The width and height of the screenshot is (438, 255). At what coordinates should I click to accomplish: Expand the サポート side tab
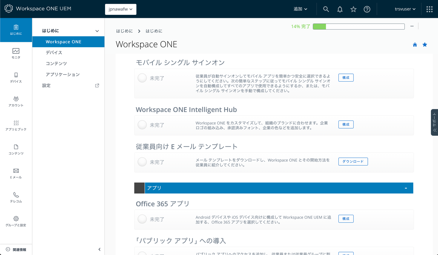pos(434,122)
